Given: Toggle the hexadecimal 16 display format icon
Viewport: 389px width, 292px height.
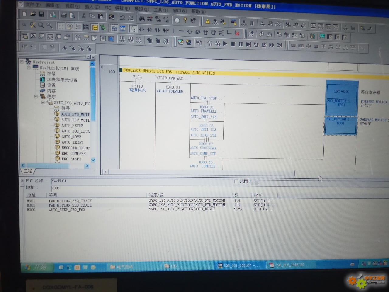Looking at the screenshot, I should pos(139,40).
